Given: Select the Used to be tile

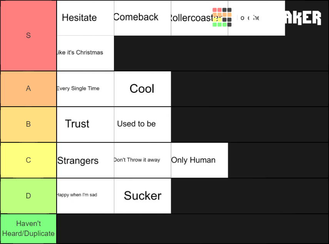Looking at the screenshot, I should 142,125.
